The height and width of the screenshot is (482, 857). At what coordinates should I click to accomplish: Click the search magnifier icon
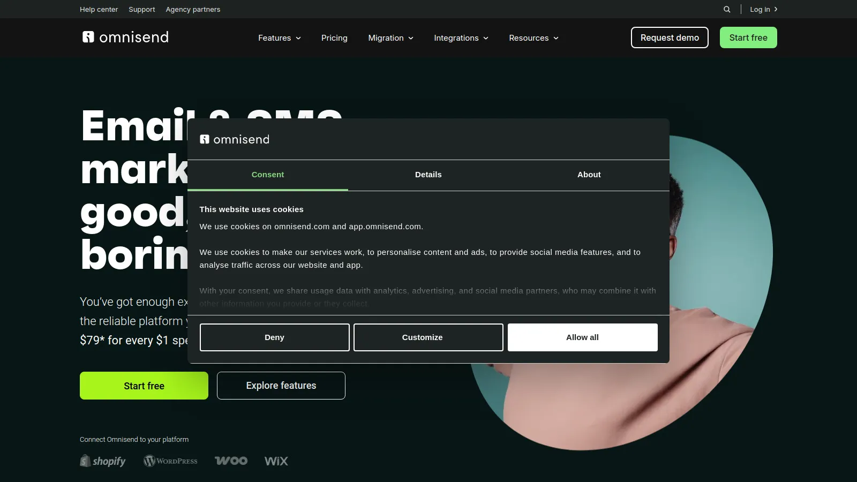point(727,9)
